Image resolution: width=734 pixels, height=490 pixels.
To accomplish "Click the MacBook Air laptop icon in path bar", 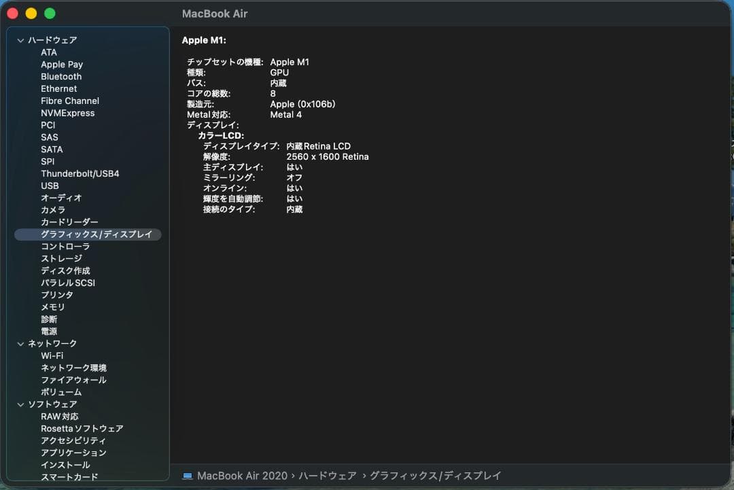I will click(188, 476).
